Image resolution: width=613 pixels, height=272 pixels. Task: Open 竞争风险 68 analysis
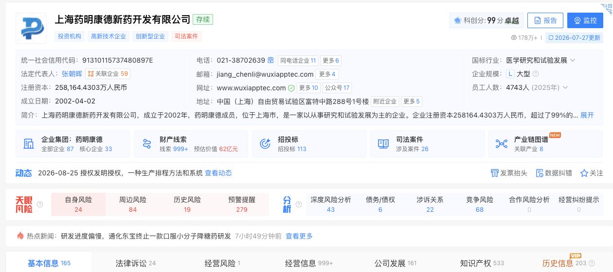click(x=480, y=204)
